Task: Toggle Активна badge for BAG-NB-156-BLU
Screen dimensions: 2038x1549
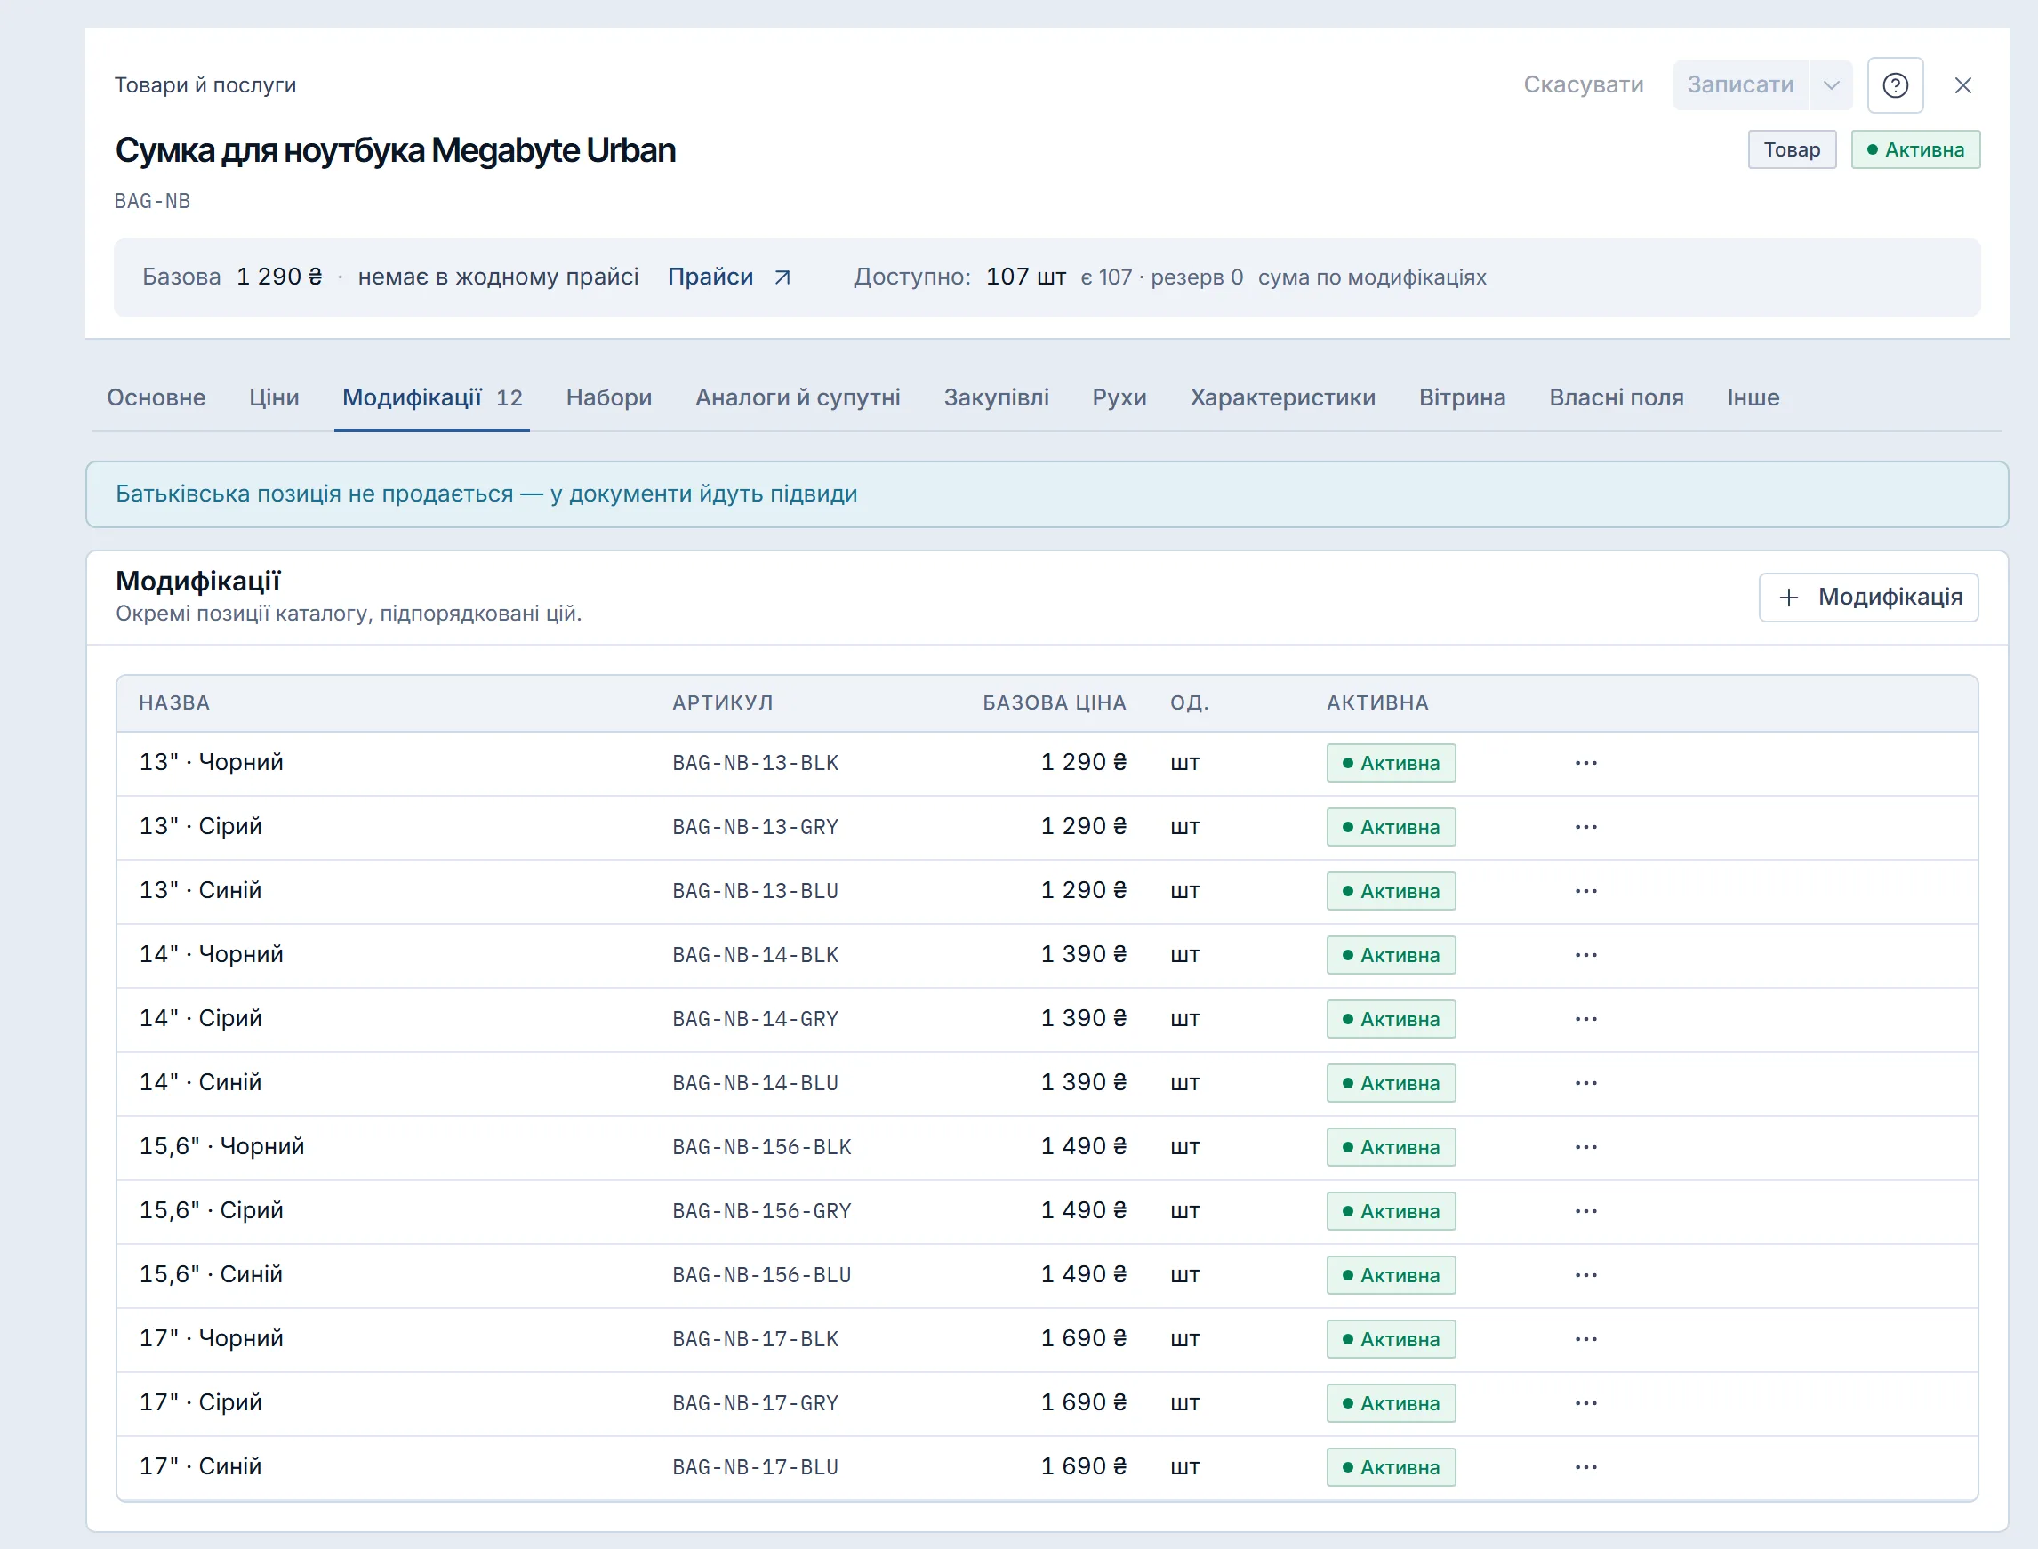Action: point(1391,1275)
